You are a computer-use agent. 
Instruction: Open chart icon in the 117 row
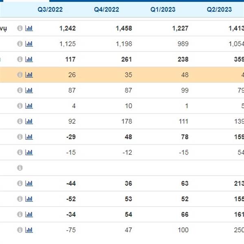click(29, 59)
